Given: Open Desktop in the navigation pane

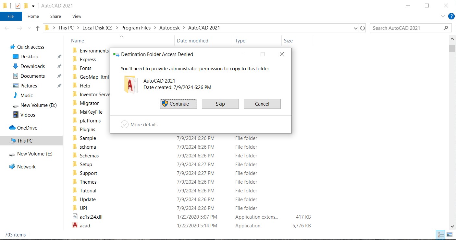Looking at the screenshot, I should coord(29,57).
